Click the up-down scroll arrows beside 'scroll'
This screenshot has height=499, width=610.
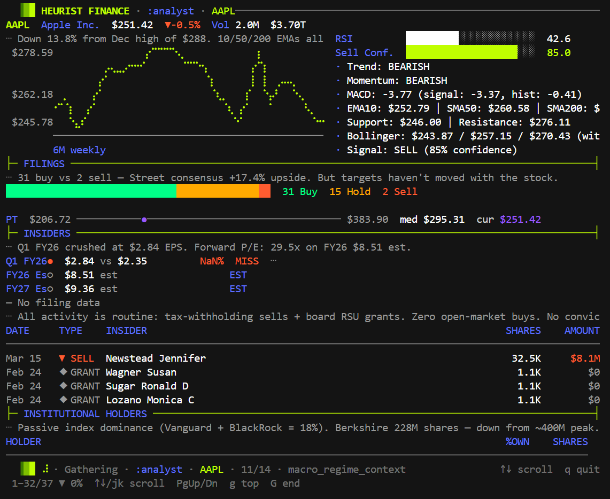tap(506, 469)
